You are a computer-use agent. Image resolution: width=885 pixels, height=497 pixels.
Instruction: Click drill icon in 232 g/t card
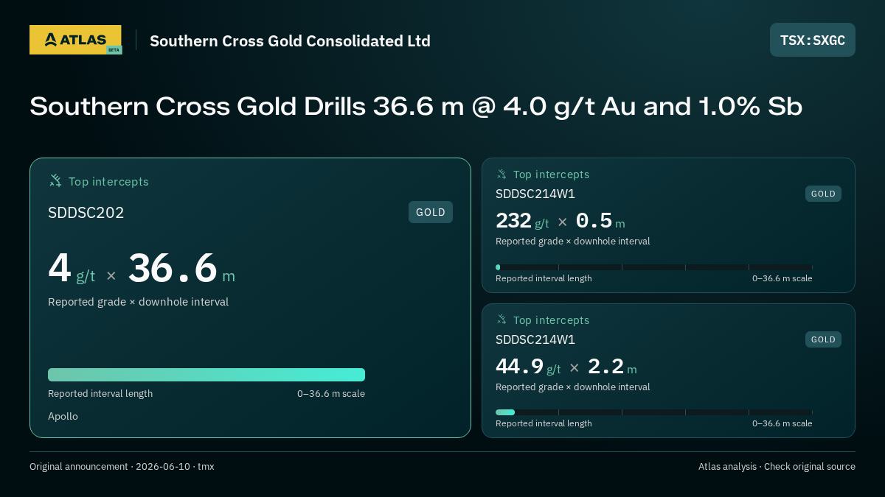coord(502,175)
